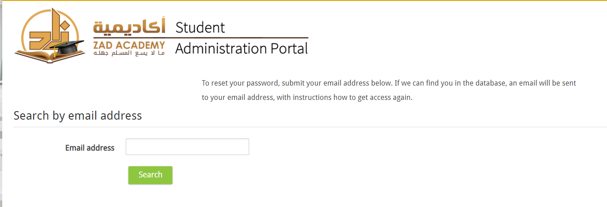The height and width of the screenshot is (207, 607).
Task: Click the "To reset your password" instruction line
Action: pos(388,83)
